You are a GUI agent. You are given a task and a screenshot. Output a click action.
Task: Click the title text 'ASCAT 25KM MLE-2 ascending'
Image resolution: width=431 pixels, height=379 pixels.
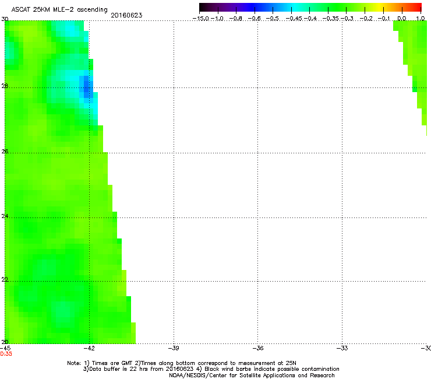coord(59,10)
